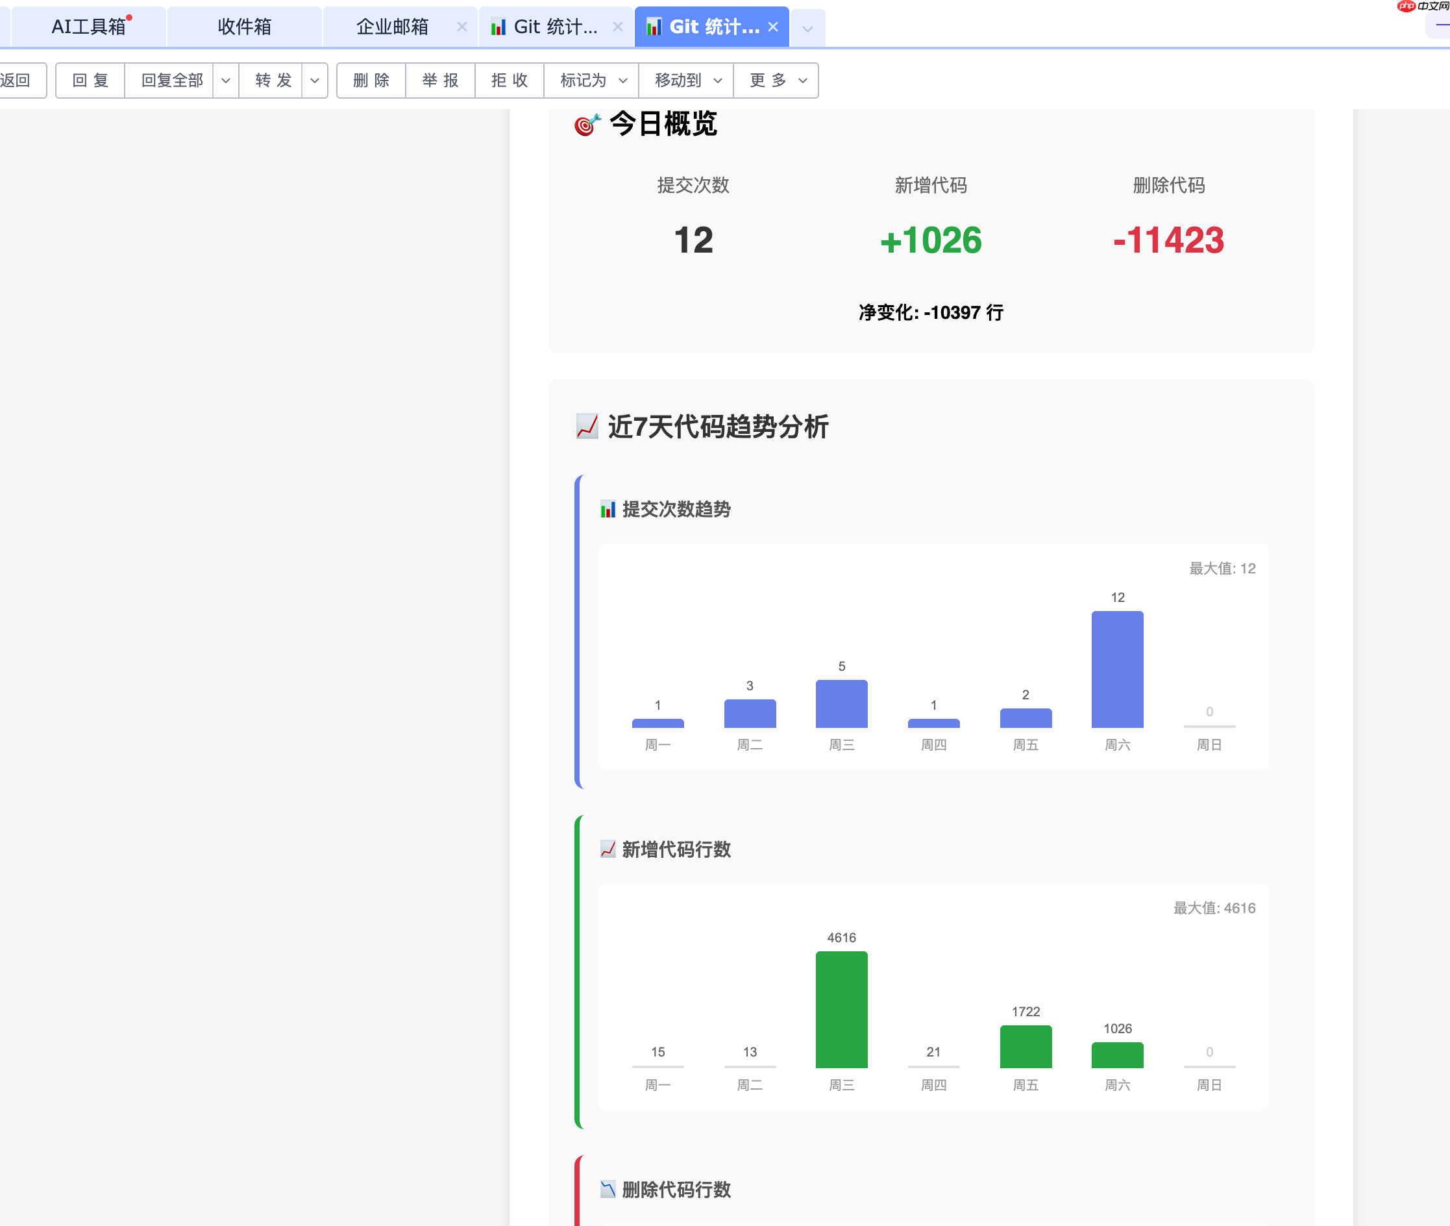Click the chart icon on the first Git 统计 tab
The width and height of the screenshot is (1450, 1226).
pos(498,27)
